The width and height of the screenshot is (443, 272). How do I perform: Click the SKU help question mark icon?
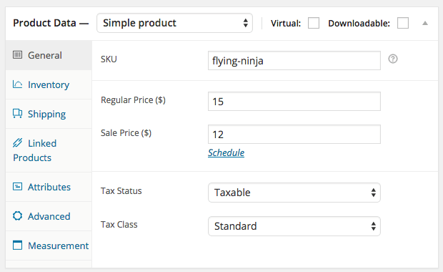393,59
